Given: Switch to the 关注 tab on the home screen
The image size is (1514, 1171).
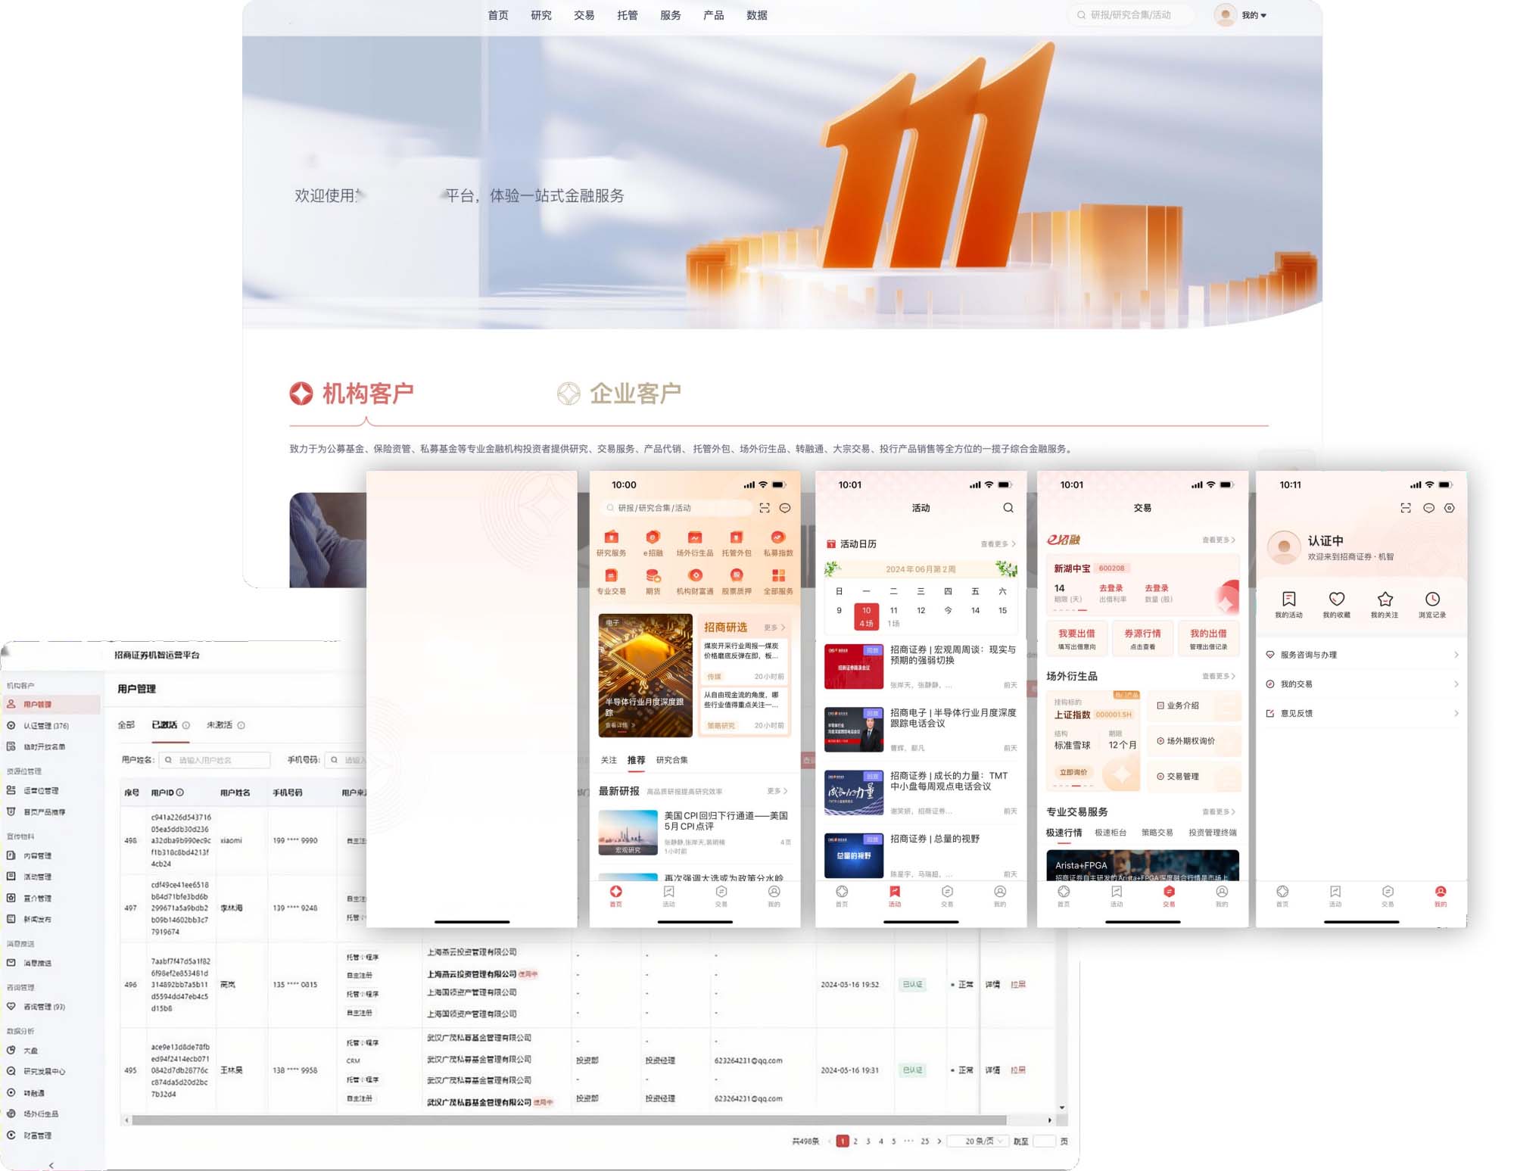Looking at the screenshot, I should tap(609, 760).
